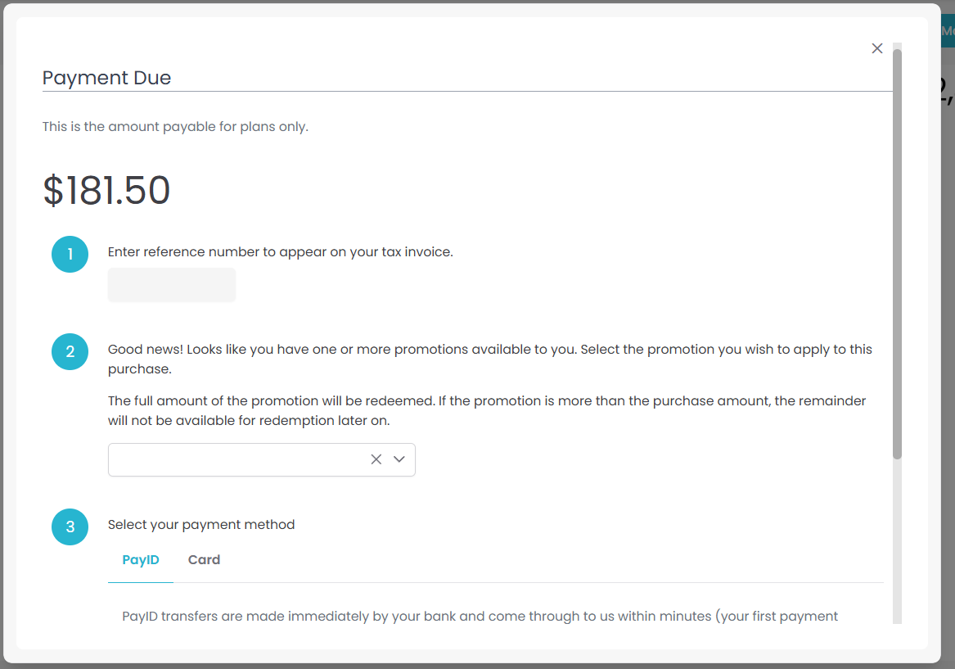Click the 'Select your payment method' label
Image resolution: width=955 pixels, height=669 pixels.
click(x=201, y=525)
